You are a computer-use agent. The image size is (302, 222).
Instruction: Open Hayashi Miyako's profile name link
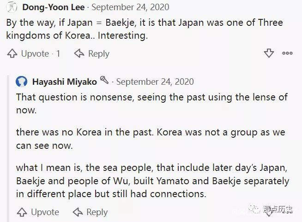pos(65,82)
